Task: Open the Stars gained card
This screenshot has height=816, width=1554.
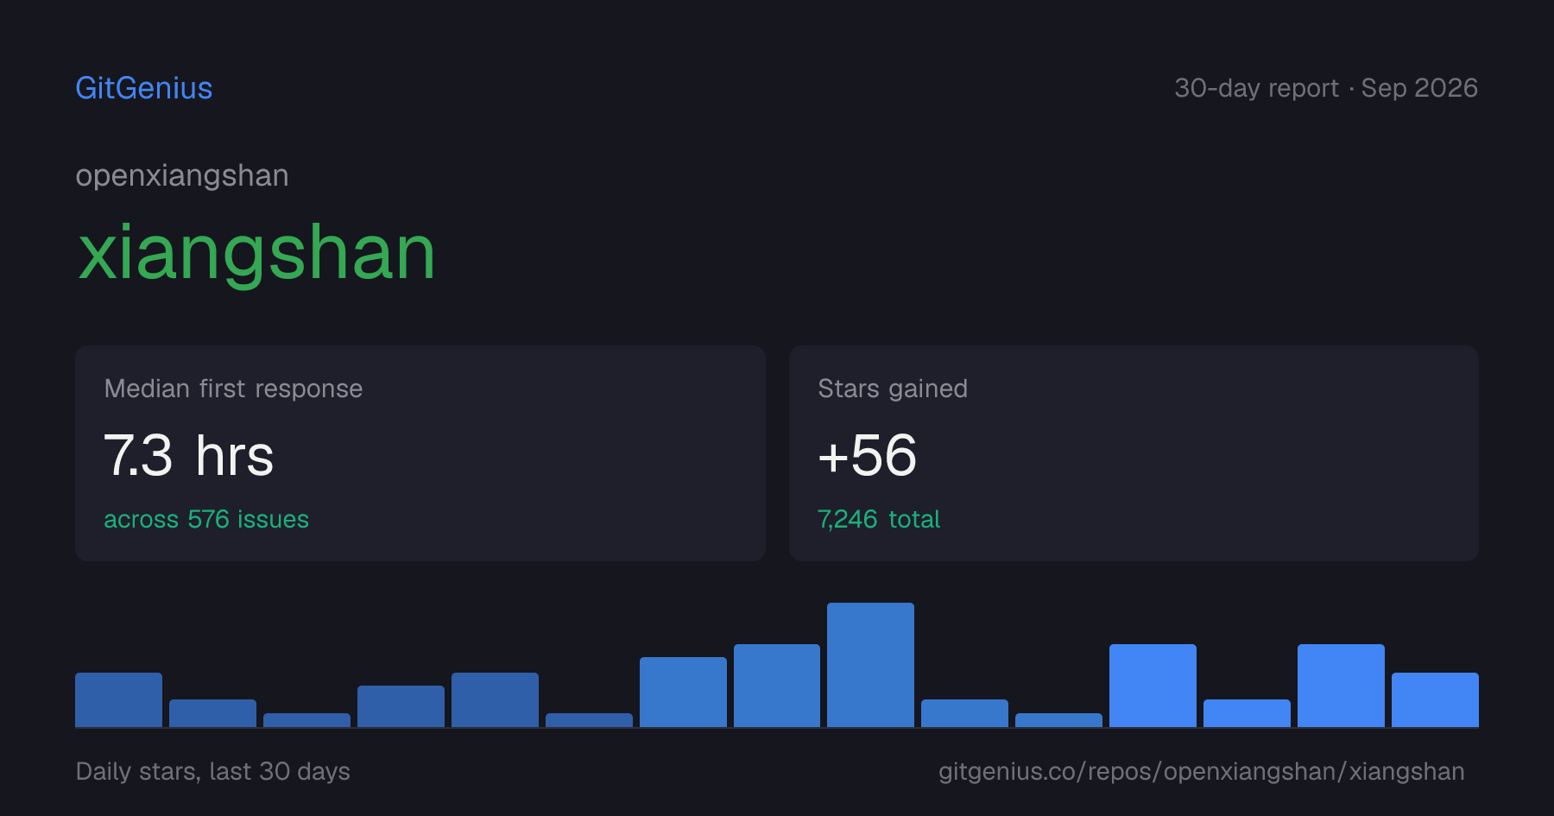Action: pos(1134,453)
